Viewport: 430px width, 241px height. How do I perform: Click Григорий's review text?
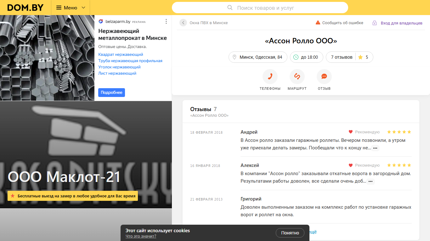pyautogui.click(x=326, y=211)
